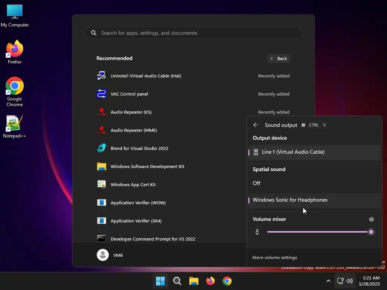Click the VAC Control panel icon

click(x=101, y=94)
